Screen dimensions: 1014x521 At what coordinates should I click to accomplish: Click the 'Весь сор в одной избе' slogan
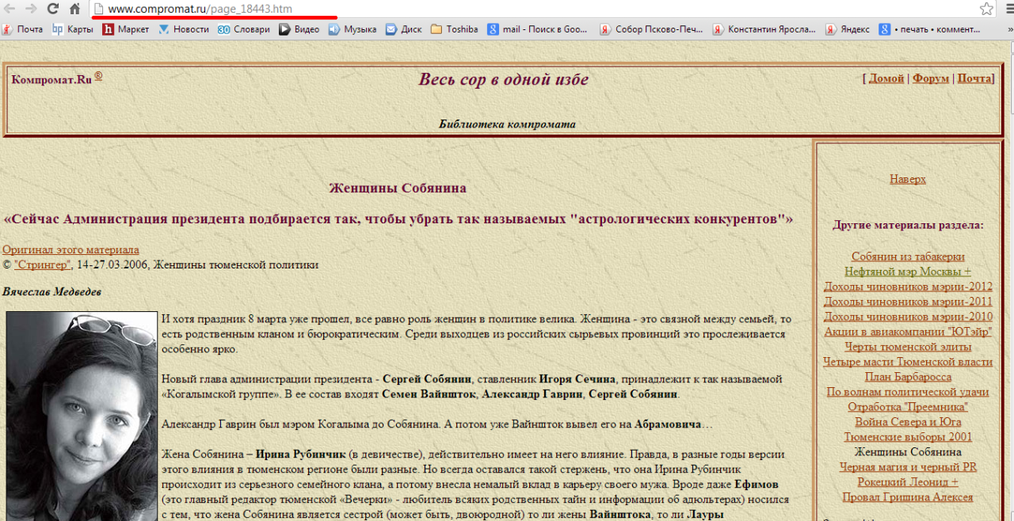click(504, 79)
